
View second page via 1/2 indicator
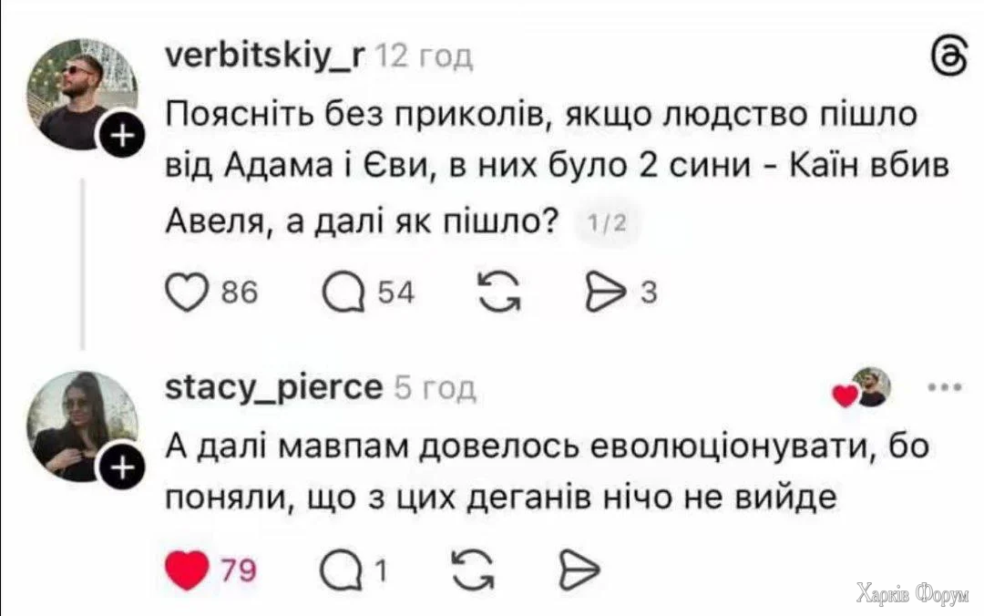609,221
